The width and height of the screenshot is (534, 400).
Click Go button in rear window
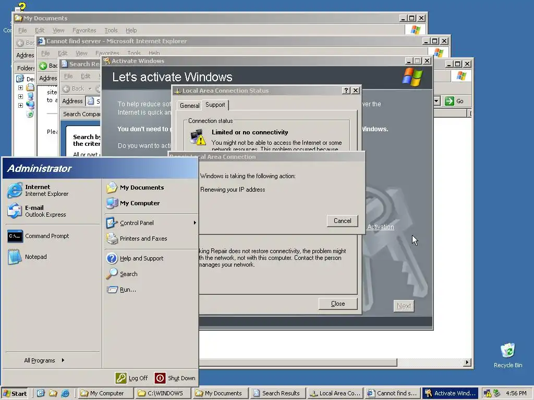(x=455, y=101)
